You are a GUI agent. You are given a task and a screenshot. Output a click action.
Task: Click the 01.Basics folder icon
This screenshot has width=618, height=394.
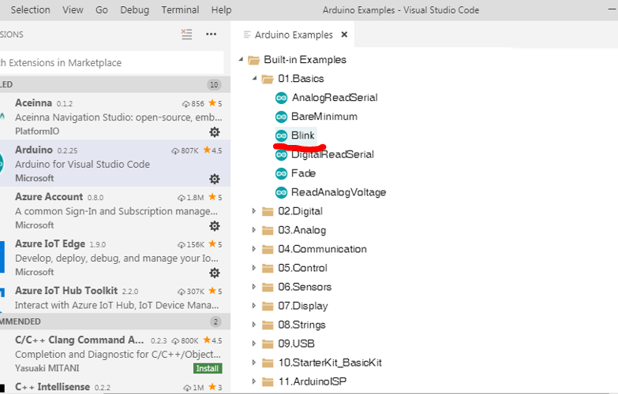coord(268,79)
